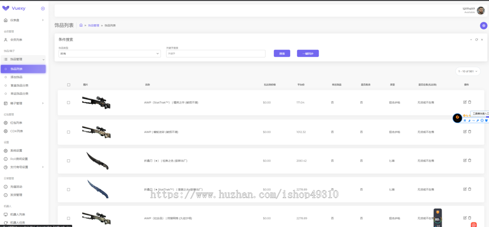Click the 折叠刀 枯焦之色 knife thumbnail

(x=97, y=161)
